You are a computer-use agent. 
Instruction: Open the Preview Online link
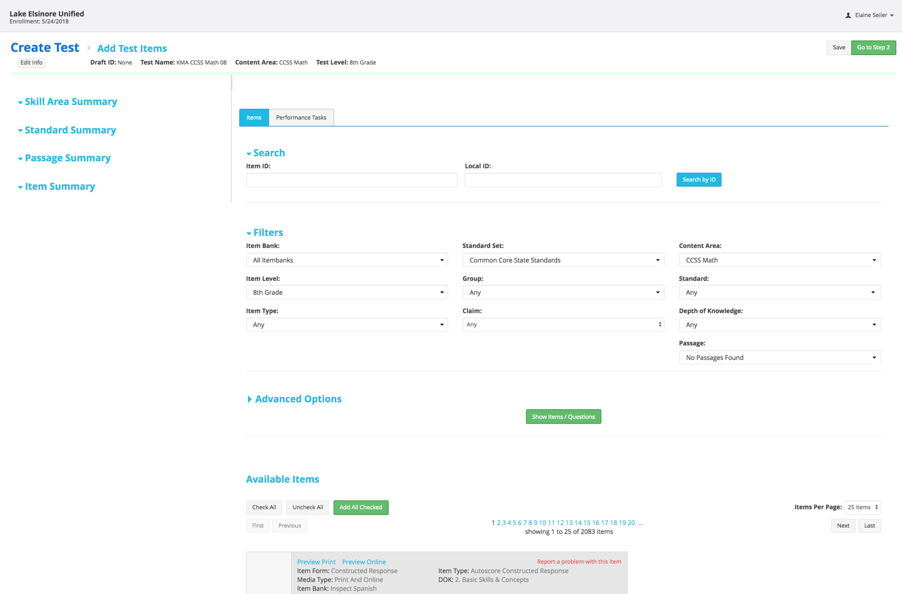pos(364,562)
